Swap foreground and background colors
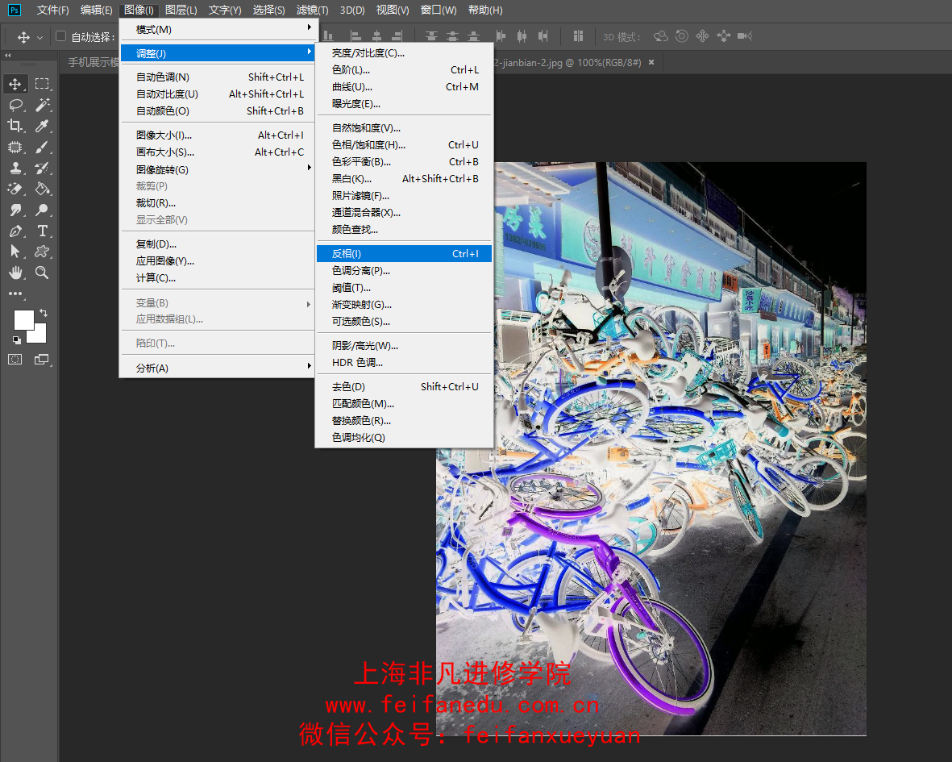The height and width of the screenshot is (762, 952). click(43, 313)
